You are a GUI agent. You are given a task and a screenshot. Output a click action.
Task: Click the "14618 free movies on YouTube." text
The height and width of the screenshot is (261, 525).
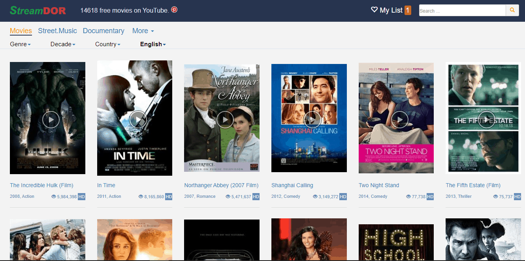(124, 10)
